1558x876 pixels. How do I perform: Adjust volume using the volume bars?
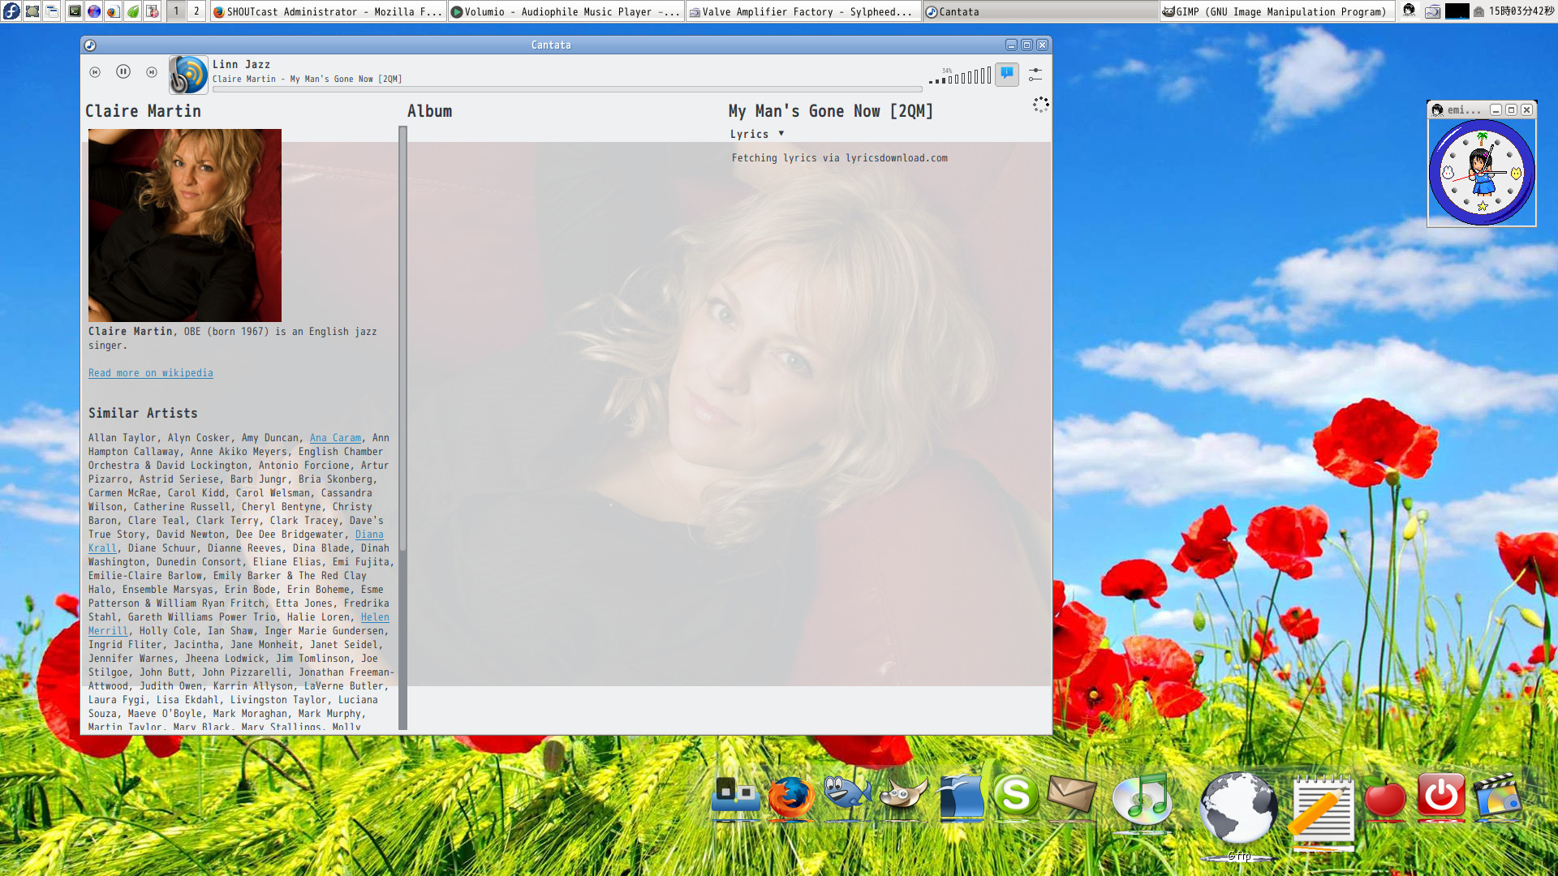(x=961, y=77)
